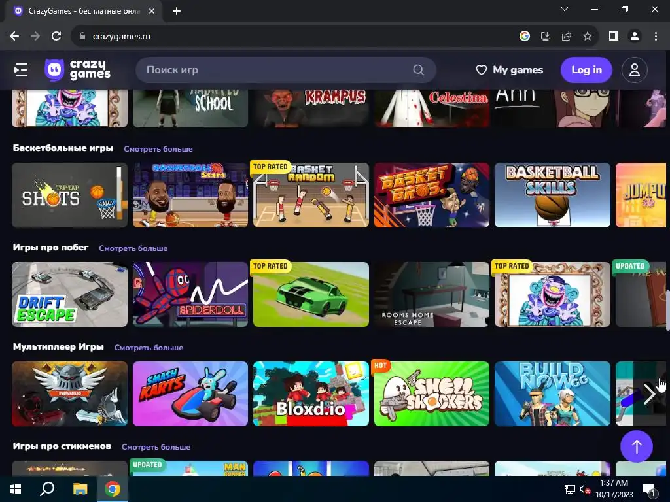Click the site lock icon
670x502 pixels.
click(82, 37)
